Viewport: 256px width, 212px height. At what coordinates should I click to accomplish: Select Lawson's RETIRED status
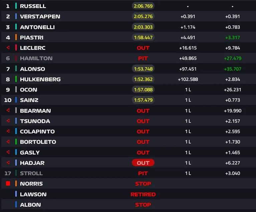(x=143, y=194)
